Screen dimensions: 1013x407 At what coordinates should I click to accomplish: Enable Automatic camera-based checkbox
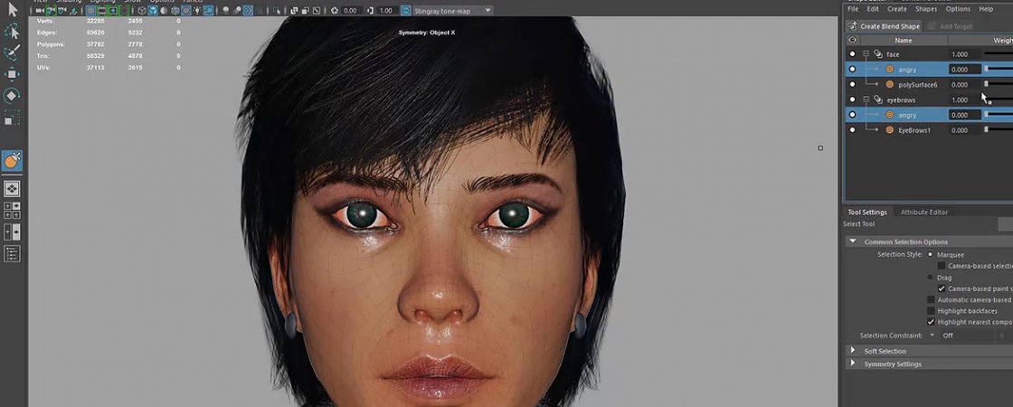pos(931,299)
